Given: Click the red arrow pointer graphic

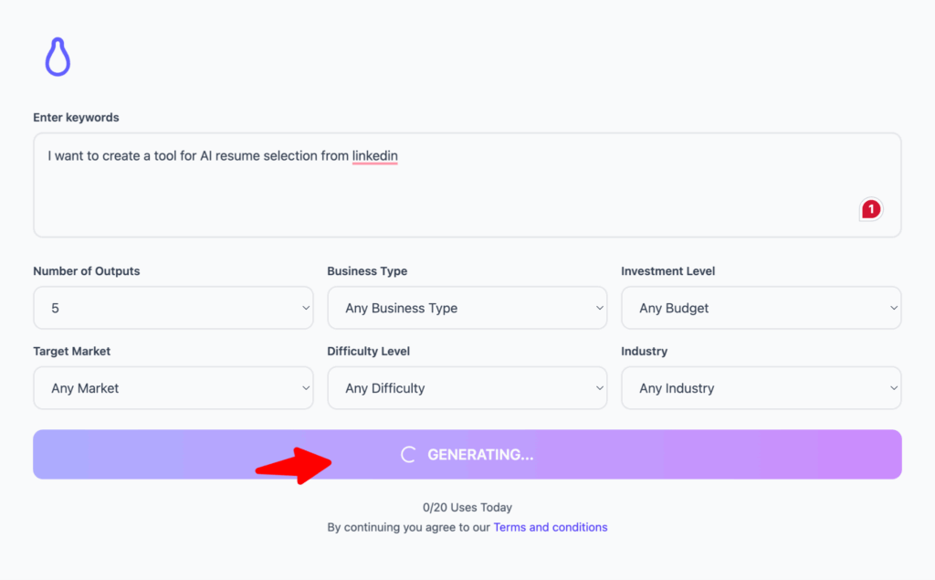Looking at the screenshot, I should point(294,464).
